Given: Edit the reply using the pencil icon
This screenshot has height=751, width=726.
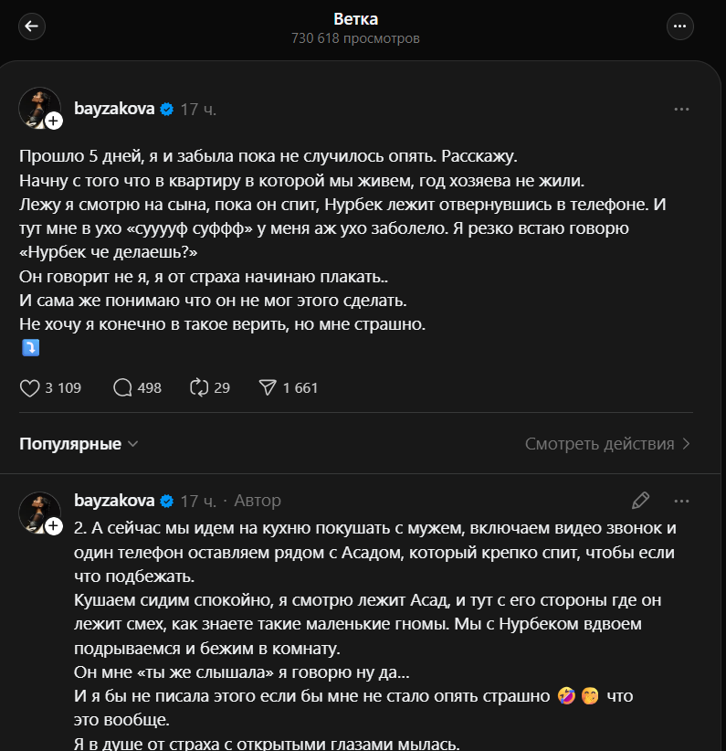Looking at the screenshot, I should [x=641, y=501].
